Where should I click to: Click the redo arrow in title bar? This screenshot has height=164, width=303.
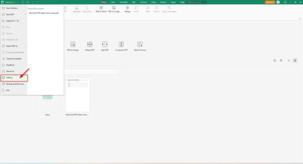coord(38,2)
